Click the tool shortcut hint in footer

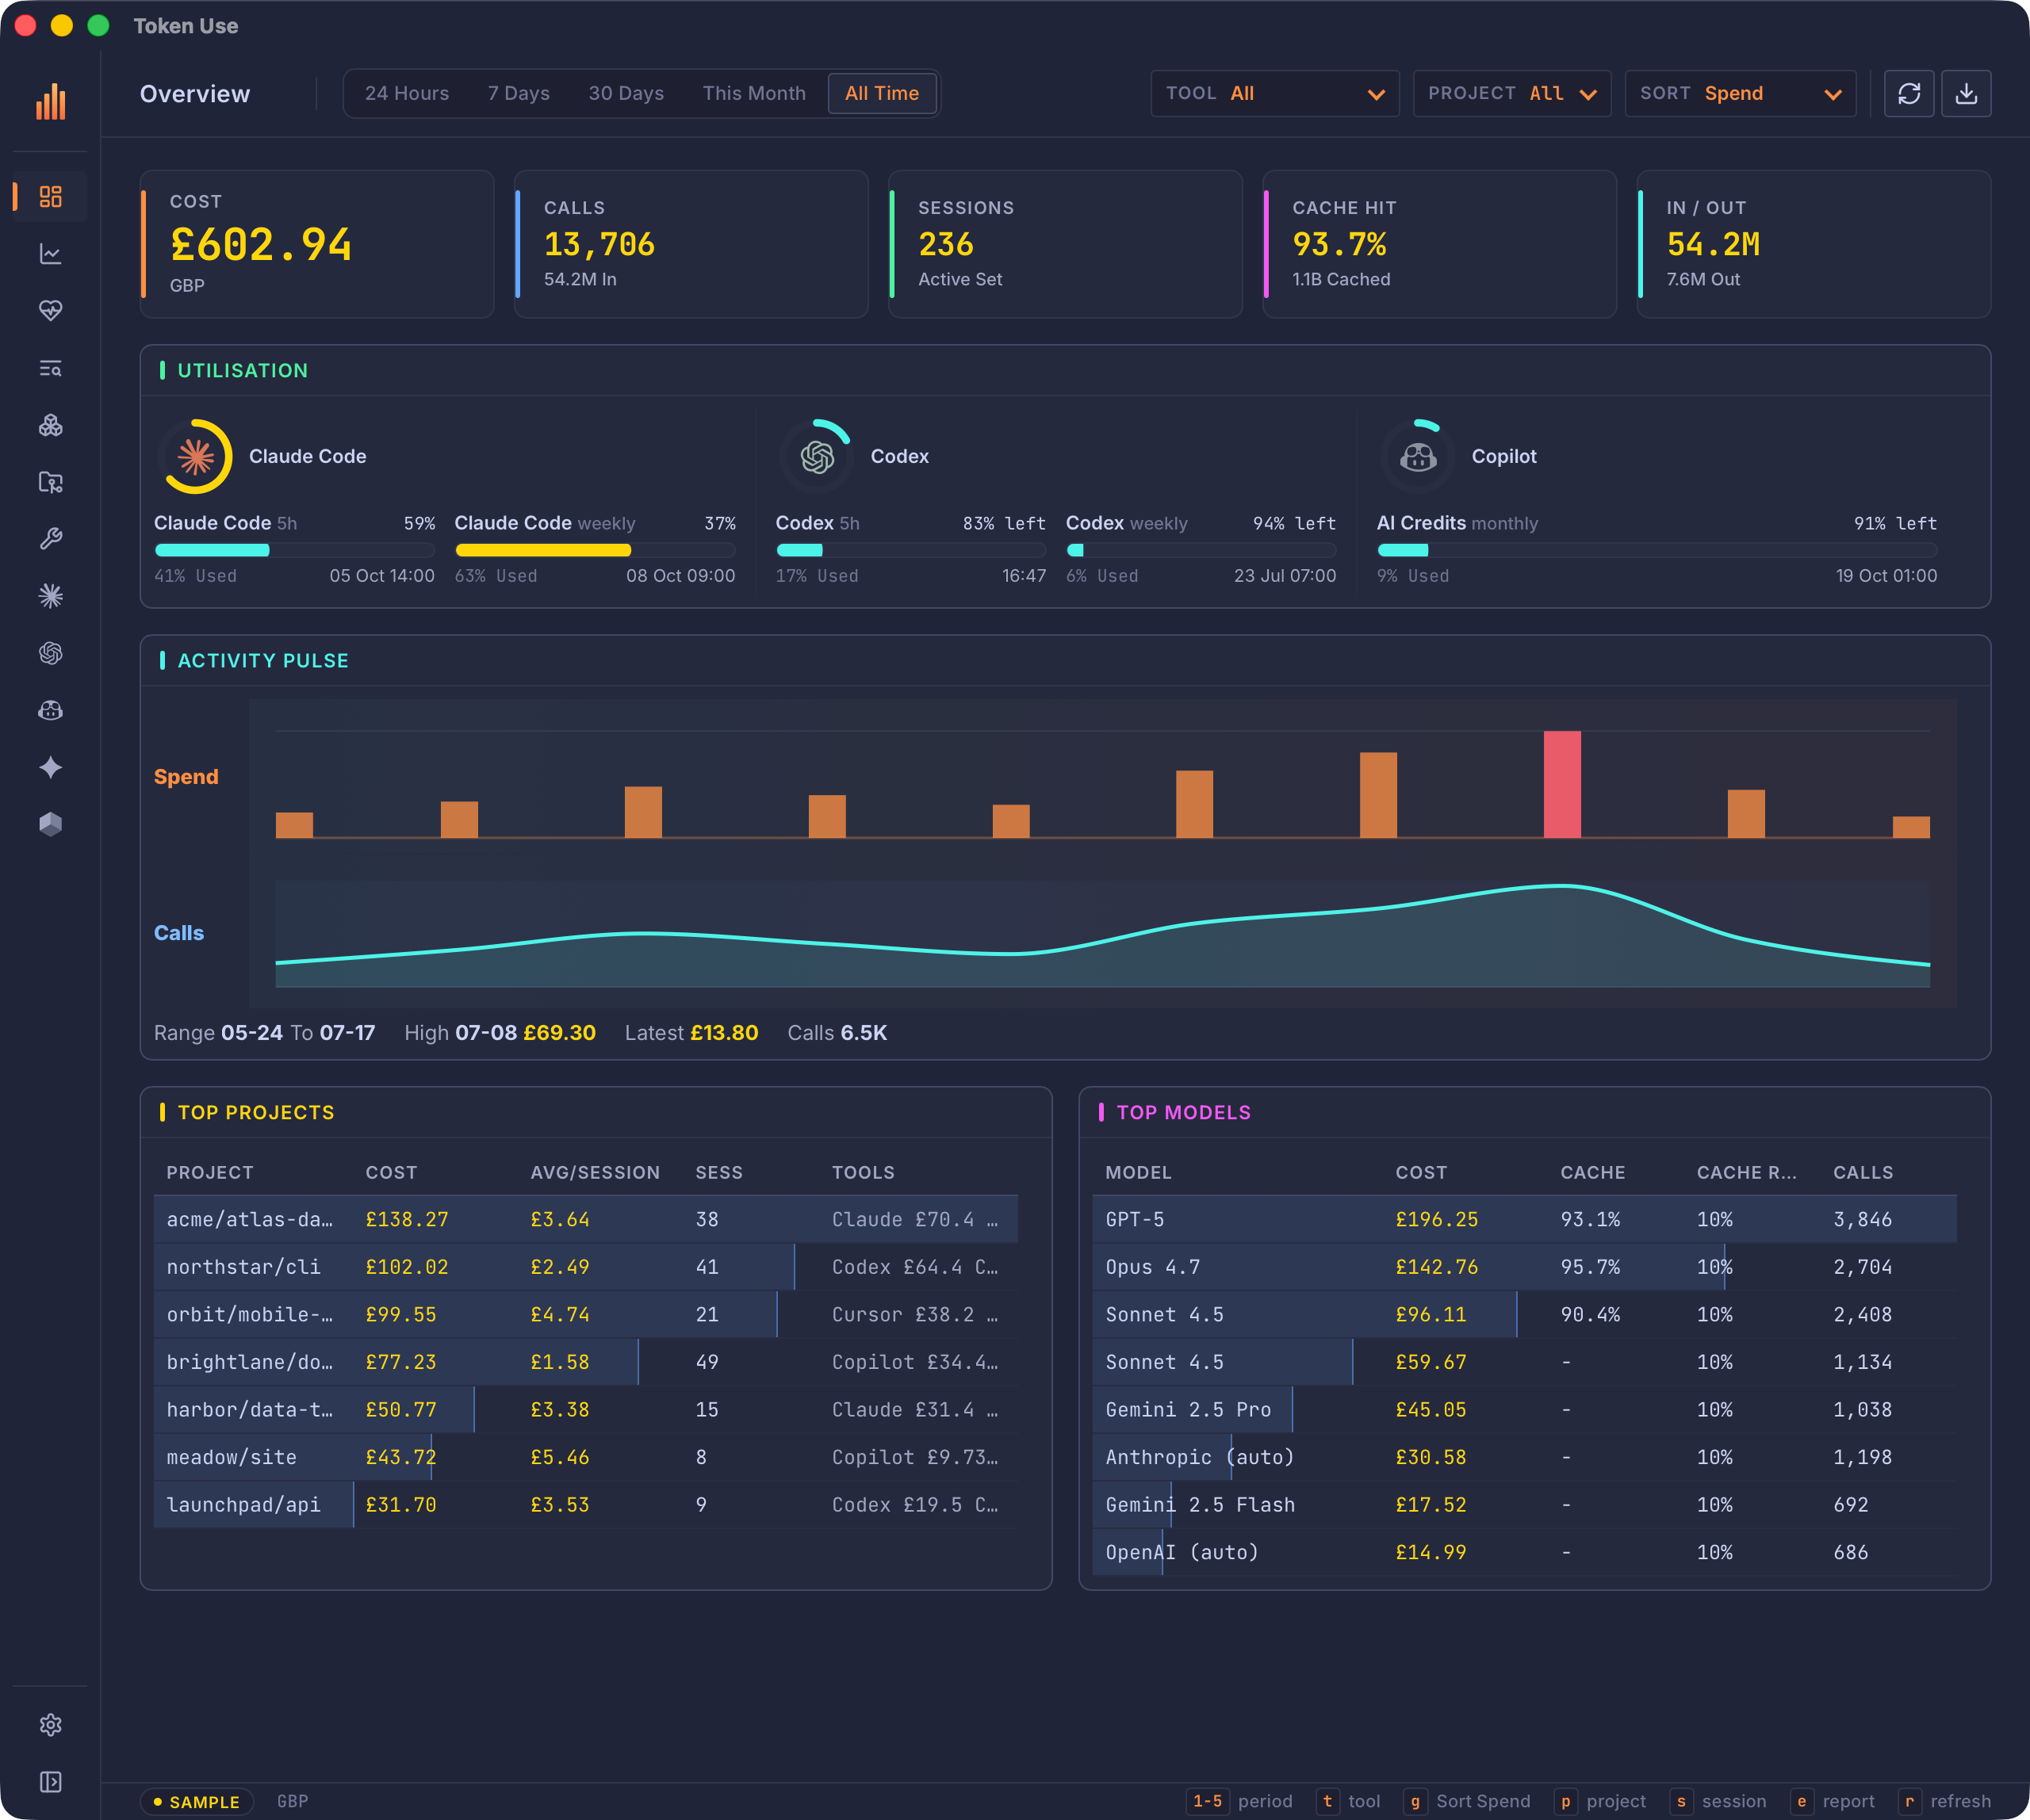coord(1348,1801)
